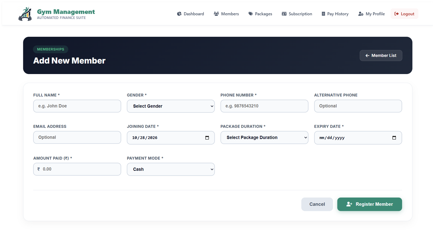Expand the Select Gender dropdown
Image resolution: width=433 pixels, height=243 pixels.
coord(171,106)
